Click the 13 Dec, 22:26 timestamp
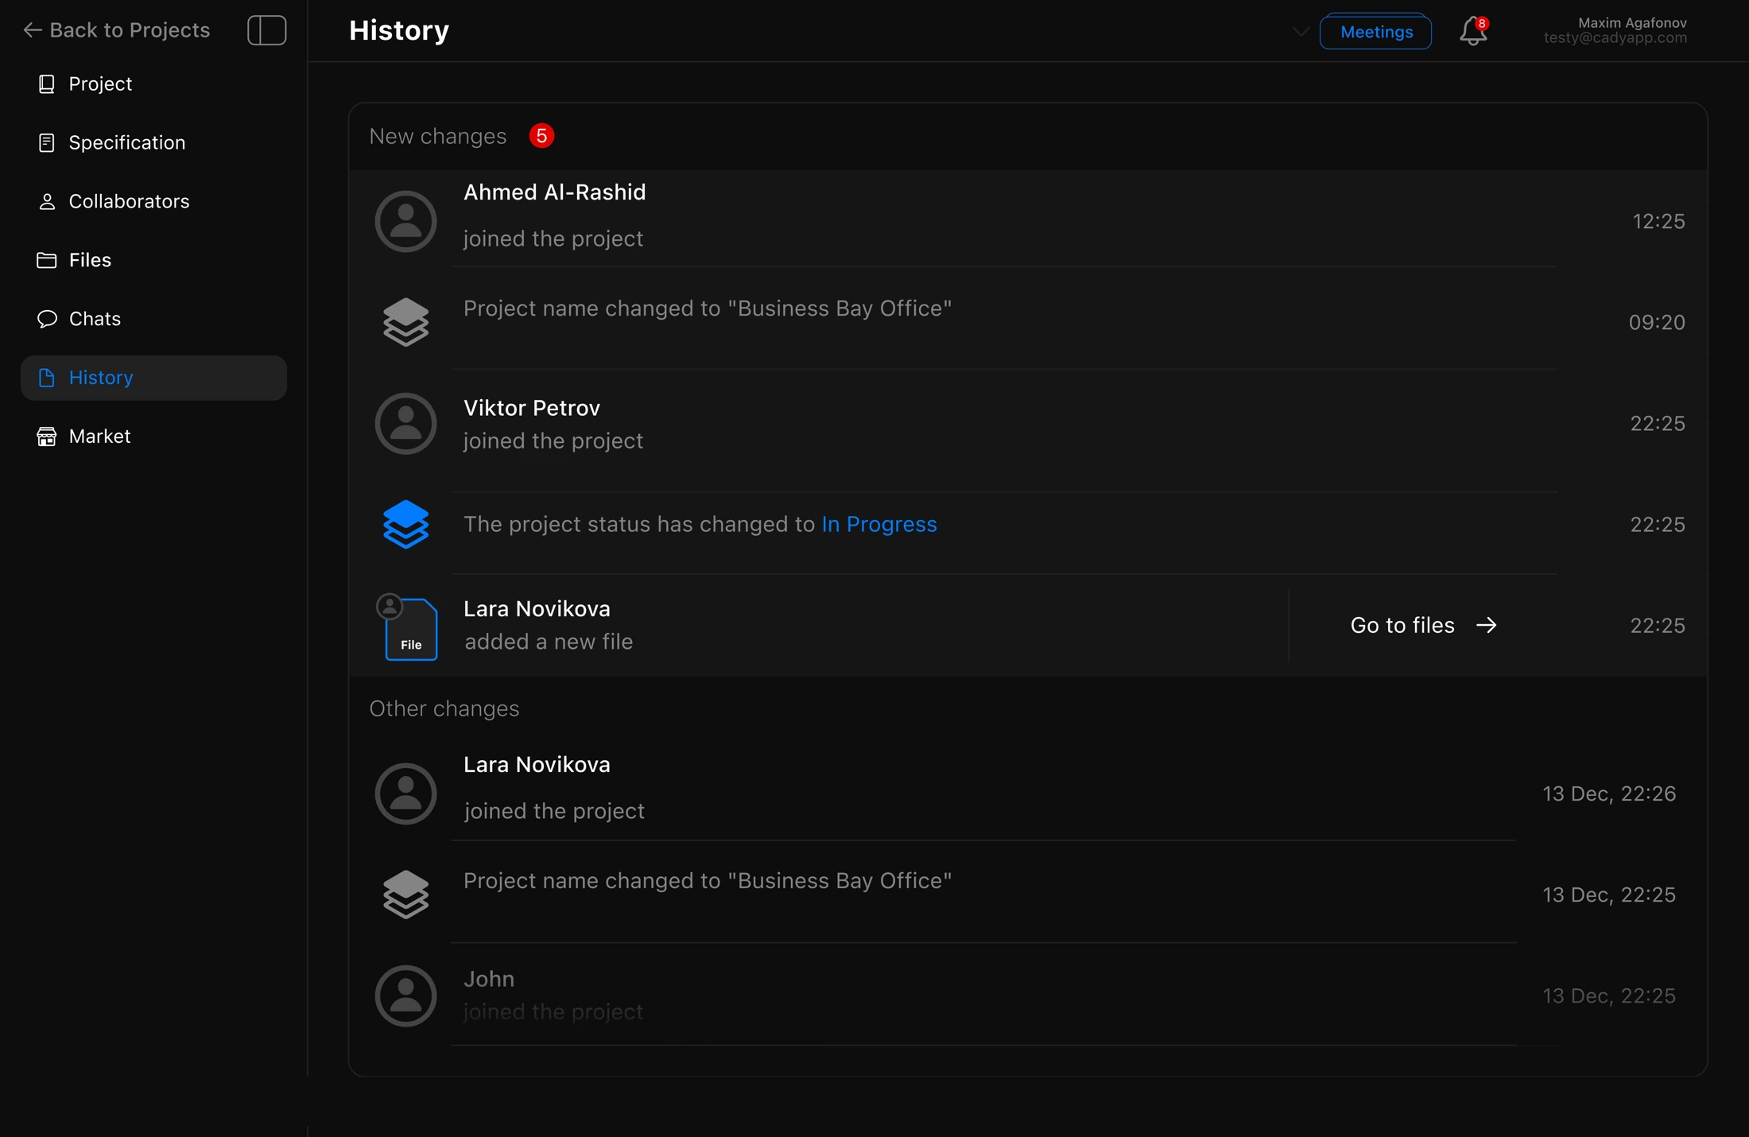The width and height of the screenshot is (1749, 1137). [x=1609, y=794]
